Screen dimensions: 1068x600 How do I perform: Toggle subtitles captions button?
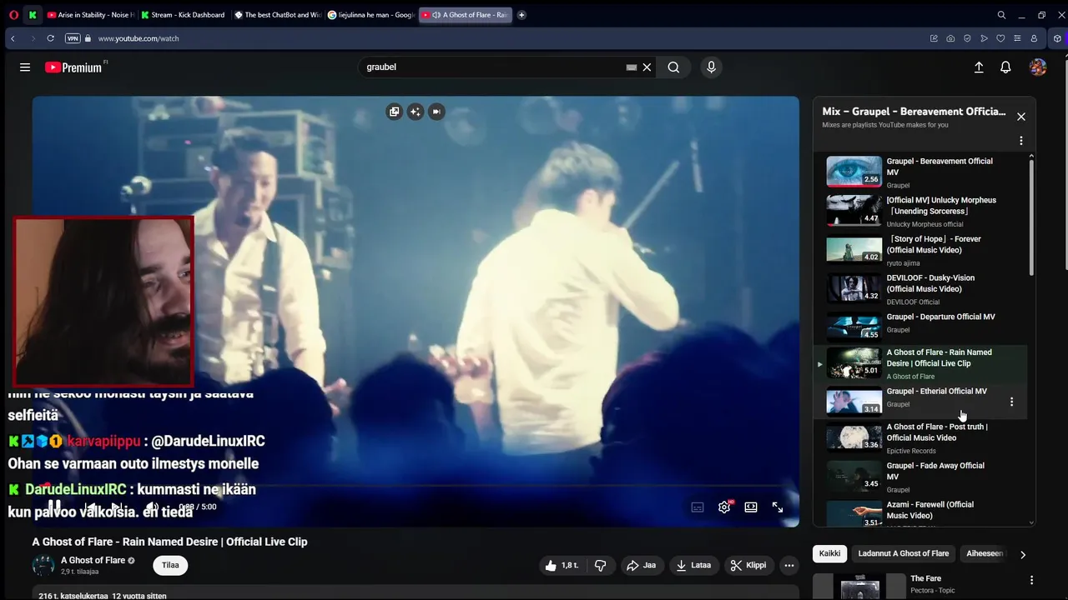698,507
